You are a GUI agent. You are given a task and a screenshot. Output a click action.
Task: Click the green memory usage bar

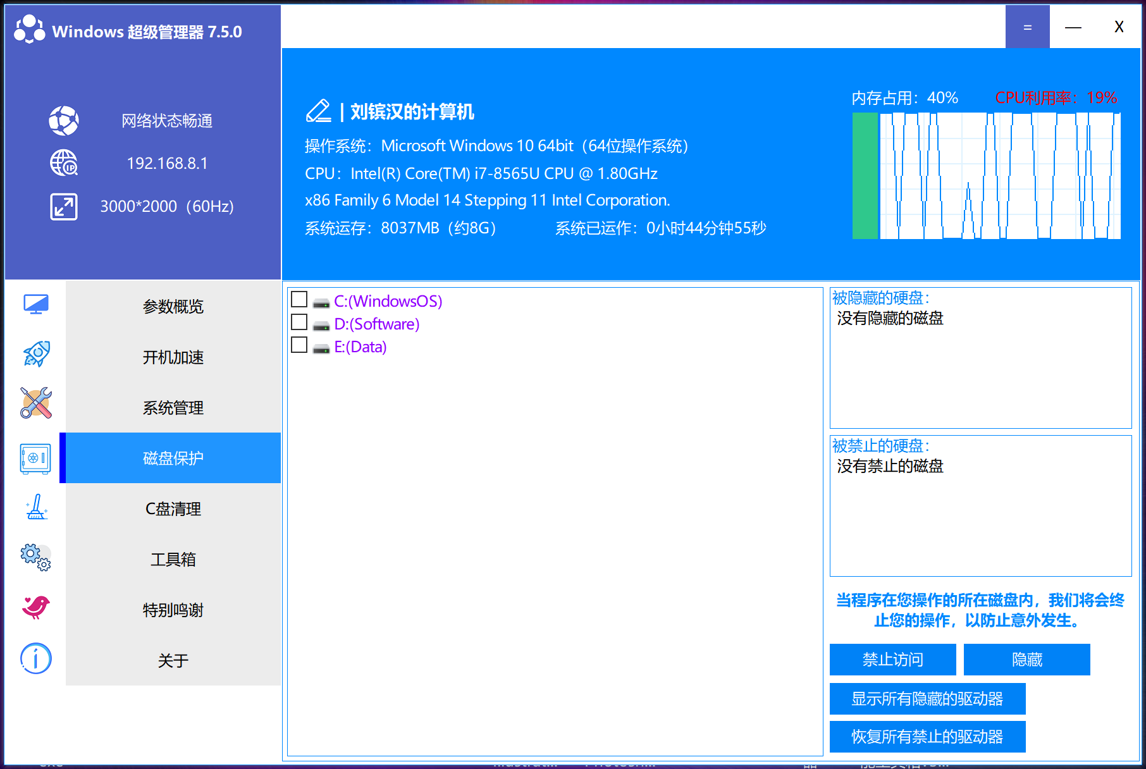865,176
